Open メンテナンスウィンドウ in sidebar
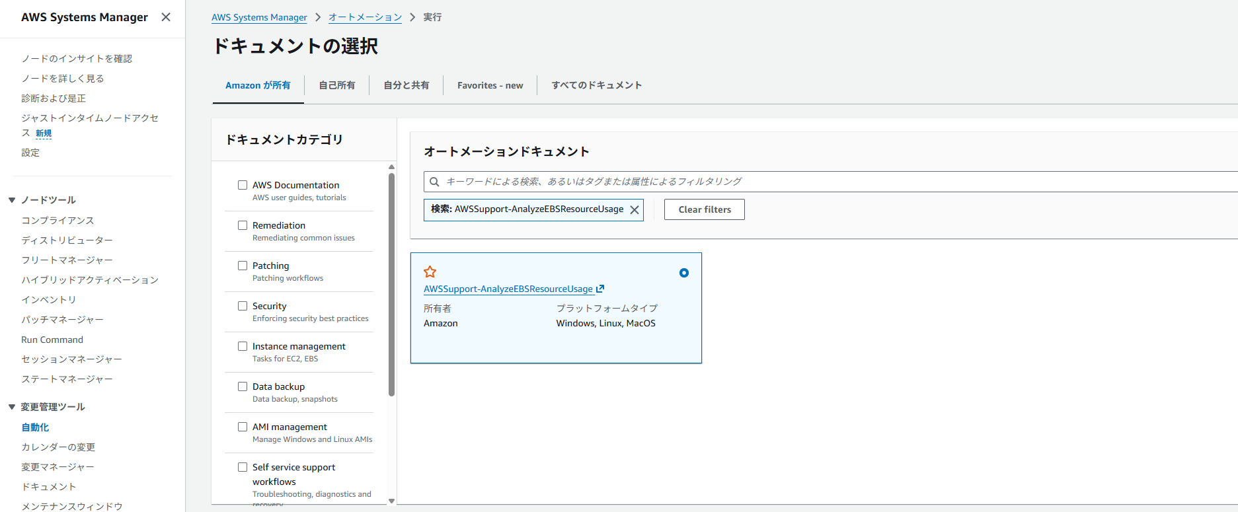 [72, 506]
